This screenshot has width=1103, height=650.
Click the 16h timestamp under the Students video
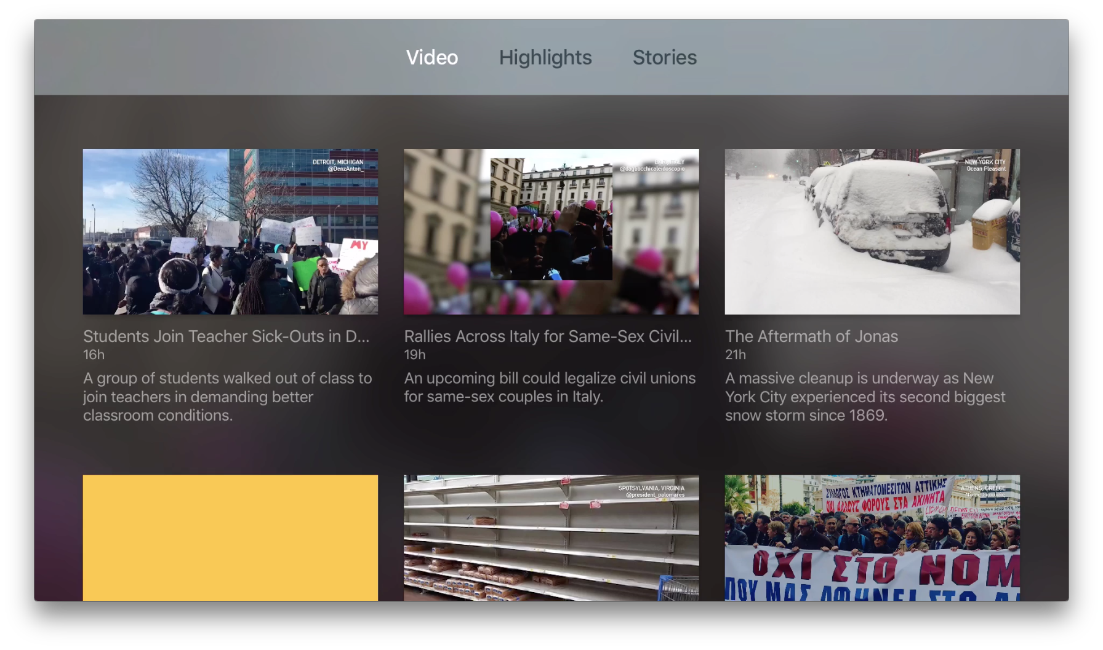point(94,355)
